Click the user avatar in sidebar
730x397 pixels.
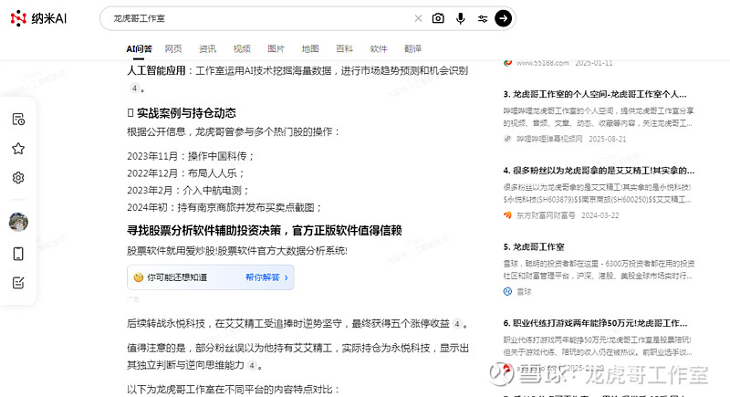coord(18,222)
